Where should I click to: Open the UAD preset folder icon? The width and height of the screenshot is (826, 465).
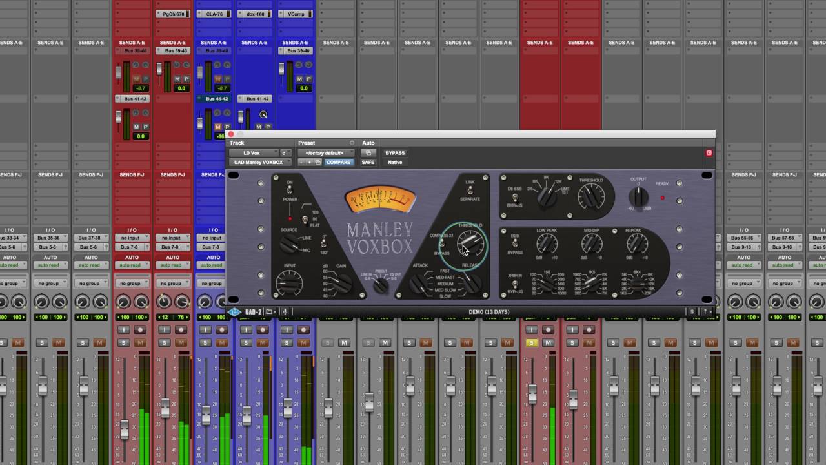point(270,312)
